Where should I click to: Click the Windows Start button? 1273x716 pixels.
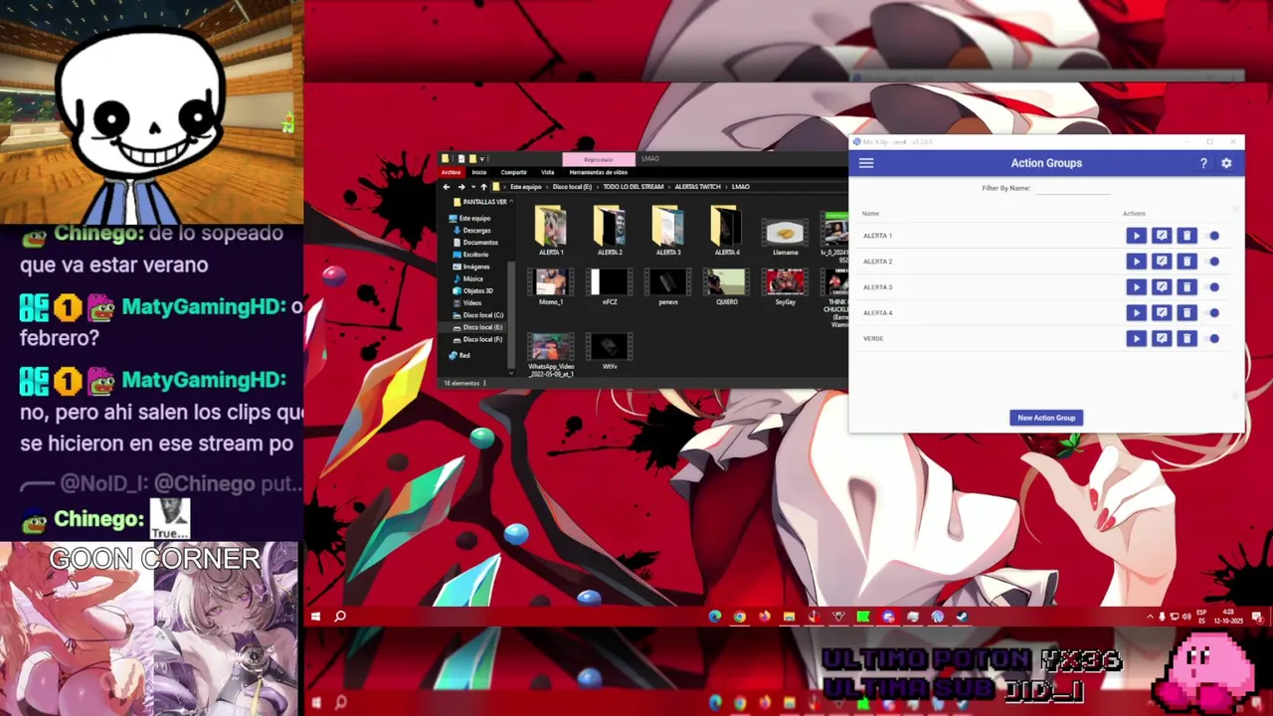tap(315, 617)
